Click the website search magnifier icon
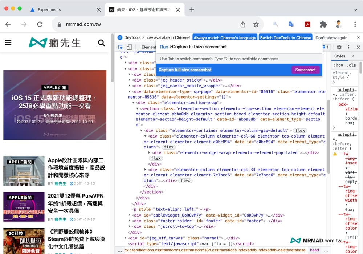363x254 pixels. [x=101, y=43]
